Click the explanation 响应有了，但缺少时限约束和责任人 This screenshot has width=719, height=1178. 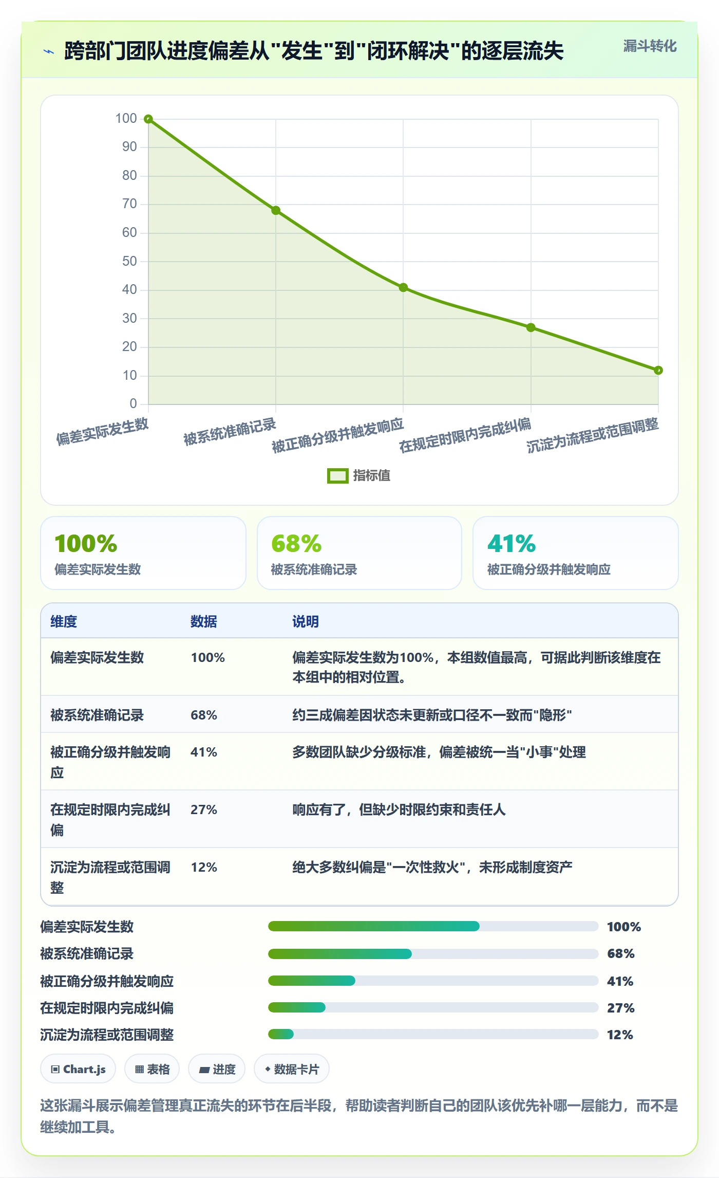[399, 809]
